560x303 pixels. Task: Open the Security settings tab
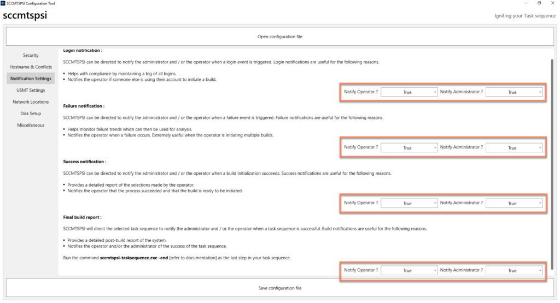[x=31, y=55]
